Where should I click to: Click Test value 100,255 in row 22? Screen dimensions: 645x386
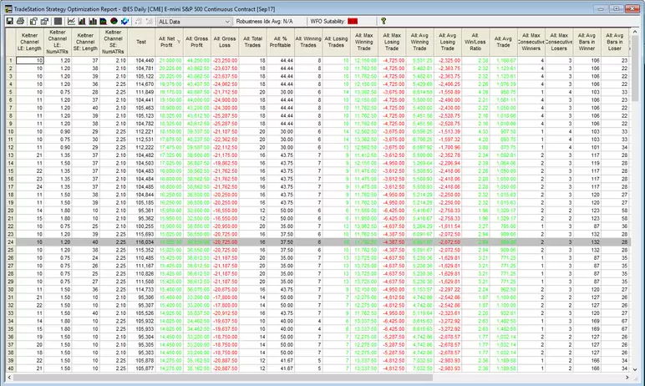click(x=141, y=226)
